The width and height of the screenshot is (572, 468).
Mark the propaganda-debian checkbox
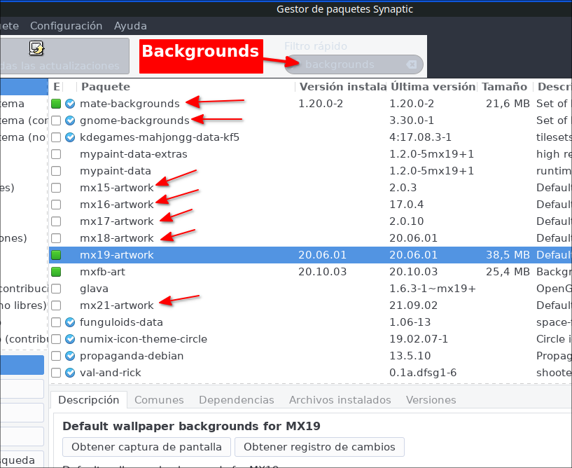(56, 356)
